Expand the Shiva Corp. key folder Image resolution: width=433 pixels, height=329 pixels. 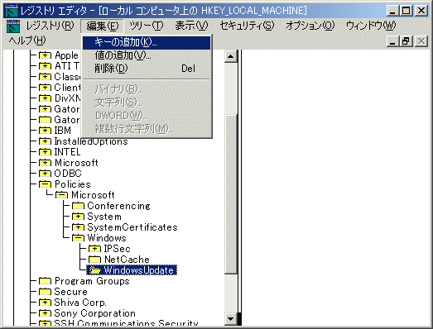pos(45,303)
